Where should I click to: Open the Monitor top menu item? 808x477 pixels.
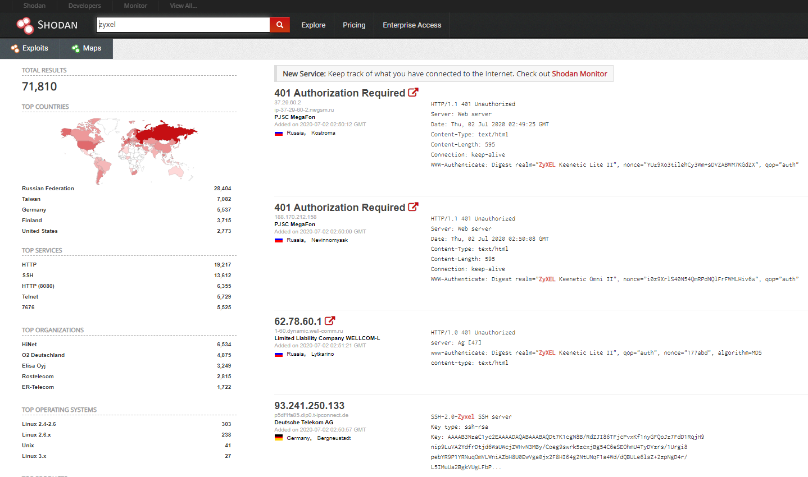[135, 6]
